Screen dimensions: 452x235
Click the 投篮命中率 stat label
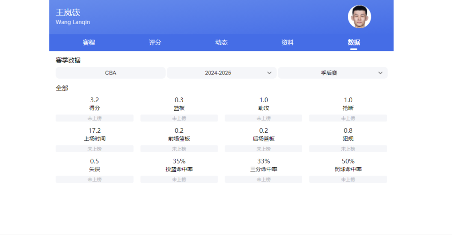pos(179,169)
